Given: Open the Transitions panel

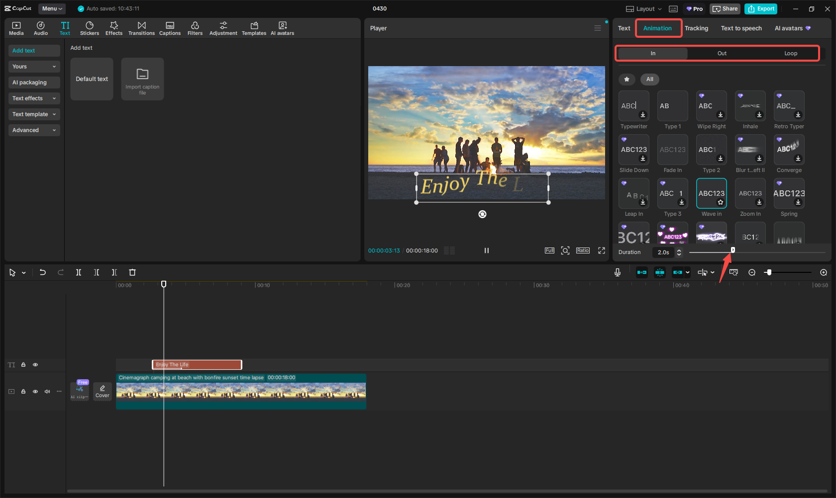Looking at the screenshot, I should tap(141, 28).
